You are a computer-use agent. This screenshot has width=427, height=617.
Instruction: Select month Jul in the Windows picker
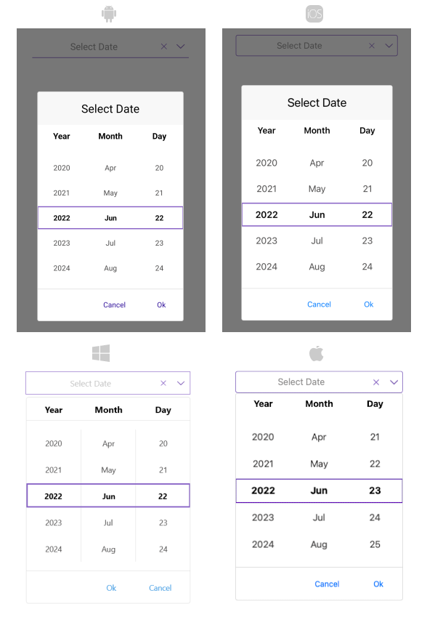click(x=108, y=523)
